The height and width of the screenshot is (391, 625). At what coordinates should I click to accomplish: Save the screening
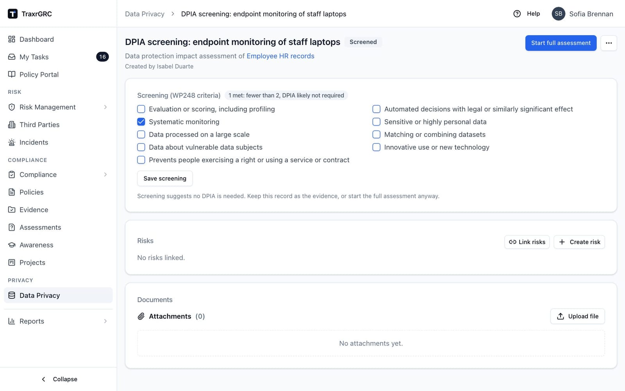tap(165, 178)
